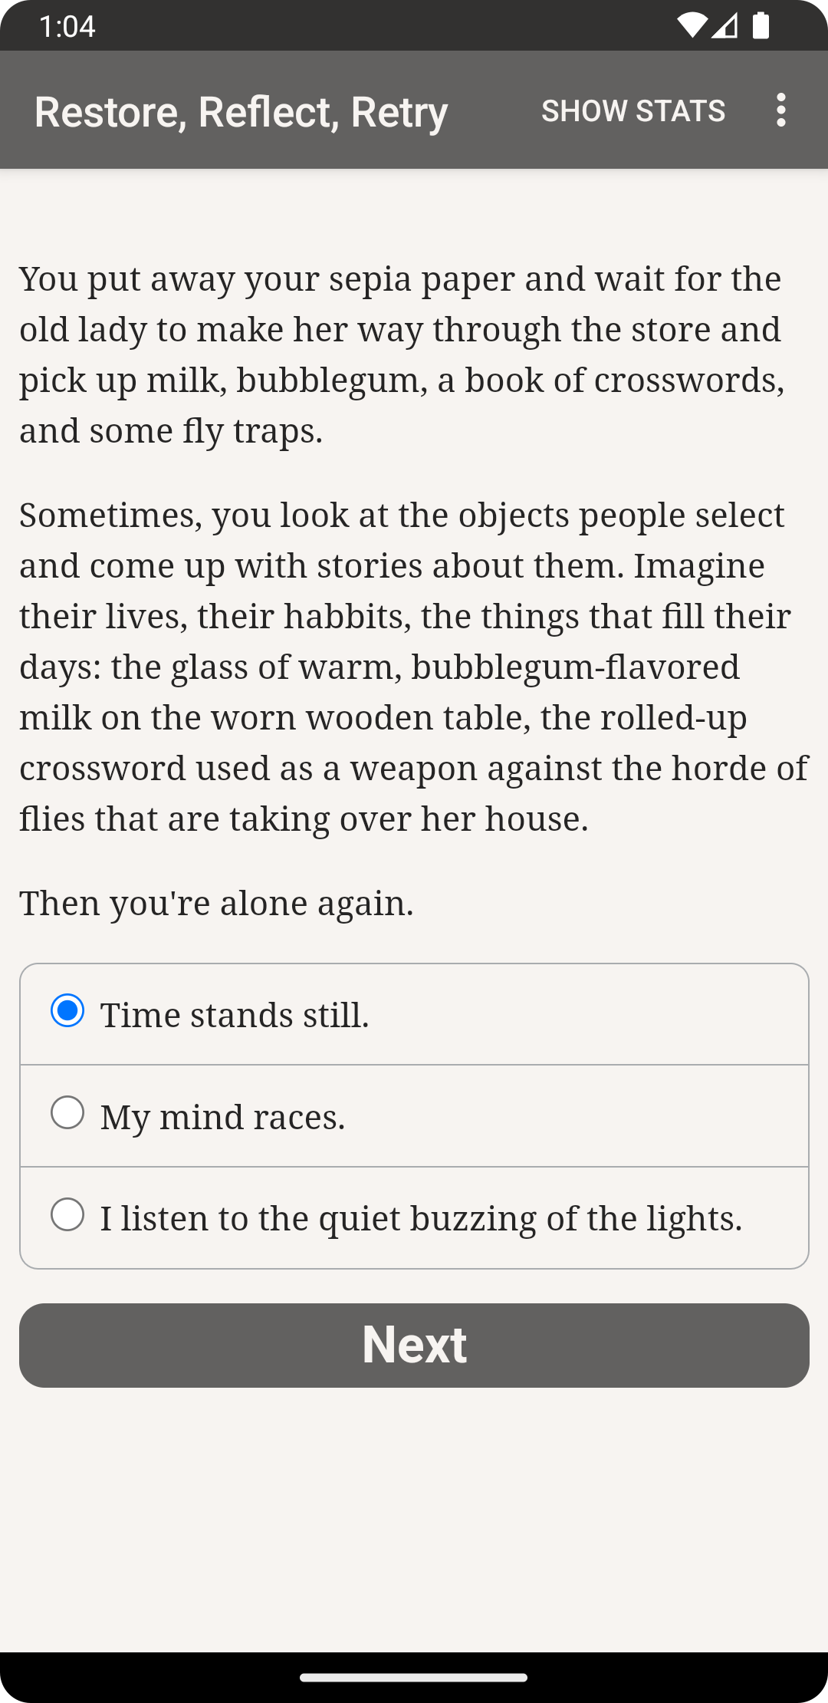This screenshot has width=828, height=1703.
Task: Select the "My mind races." radio circle
Action: [67, 1113]
